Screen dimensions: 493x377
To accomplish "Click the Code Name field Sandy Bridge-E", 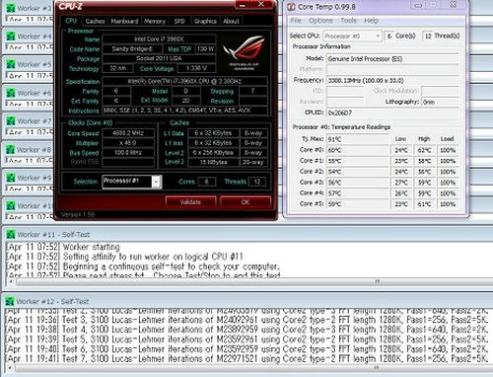I will point(132,49).
